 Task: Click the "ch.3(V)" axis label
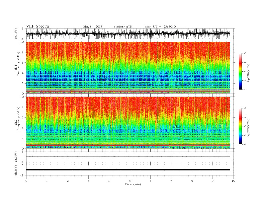point(16,157)
